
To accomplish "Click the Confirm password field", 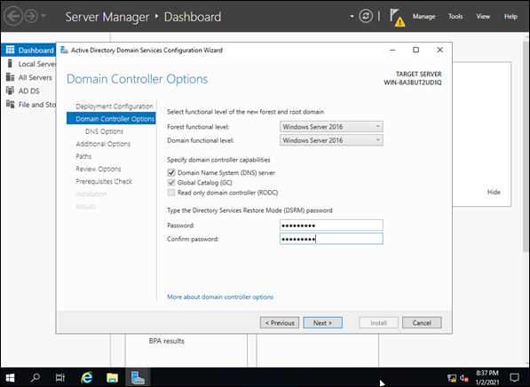I will pyautogui.click(x=331, y=239).
